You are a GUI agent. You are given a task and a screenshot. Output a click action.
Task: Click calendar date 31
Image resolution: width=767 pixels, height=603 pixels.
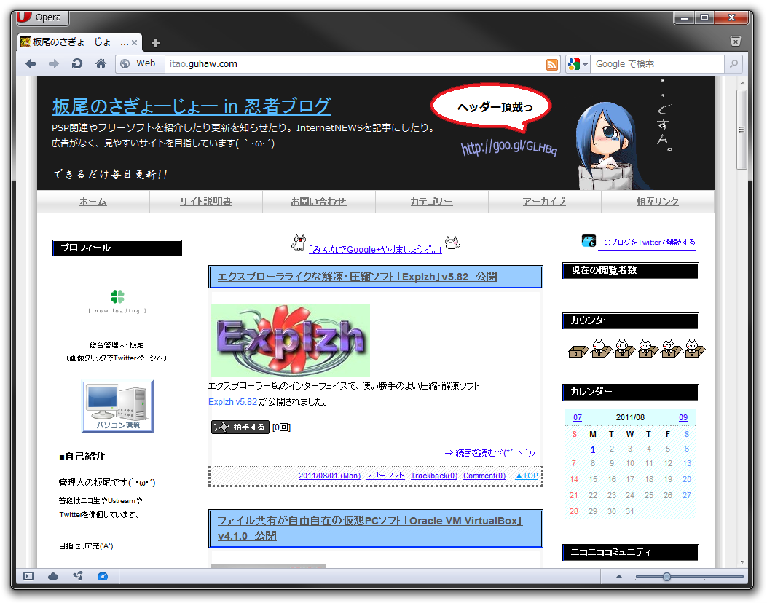(x=629, y=511)
